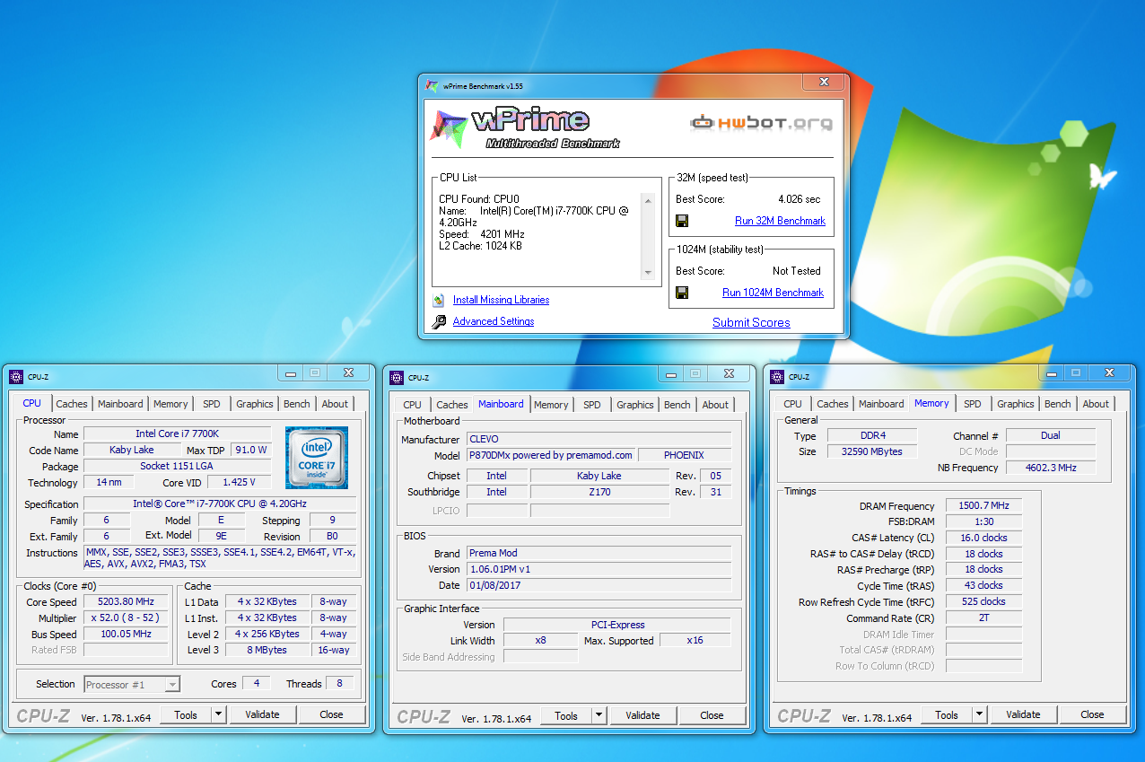Click the Install Missing Libraries icon

439,301
